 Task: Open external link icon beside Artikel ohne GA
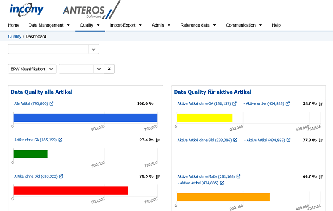(x=60, y=140)
